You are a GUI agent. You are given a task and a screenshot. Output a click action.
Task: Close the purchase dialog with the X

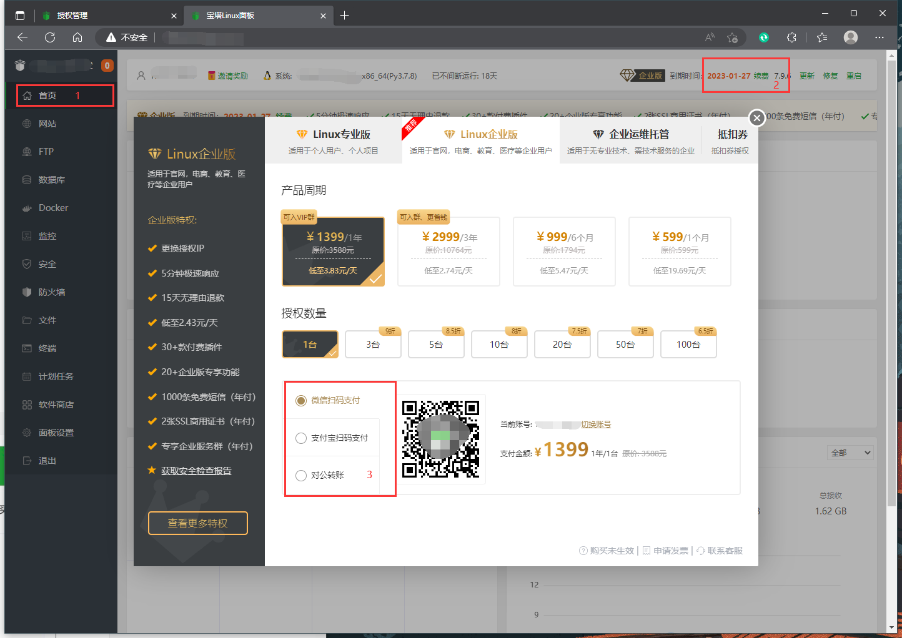[756, 117]
